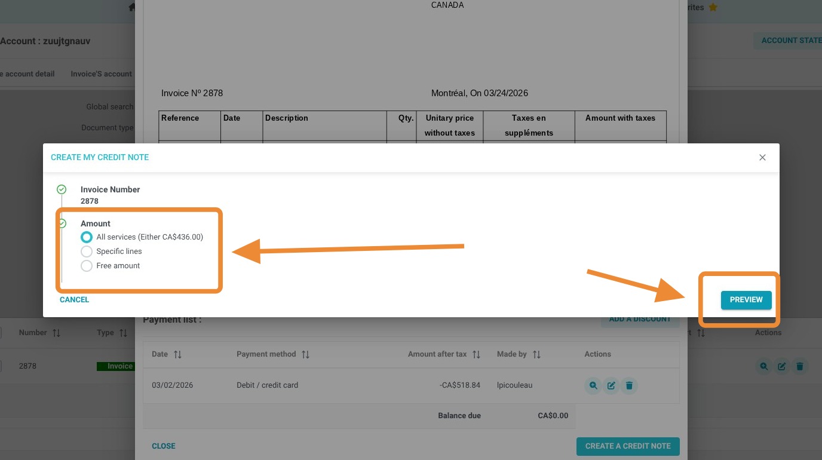Viewport: 822px width, 460px height.
Task: Click the PREVIEW button
Action: point(746,300)
